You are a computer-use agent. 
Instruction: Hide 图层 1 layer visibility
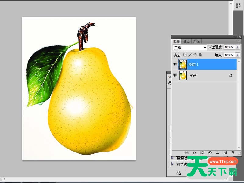point(175,64)
